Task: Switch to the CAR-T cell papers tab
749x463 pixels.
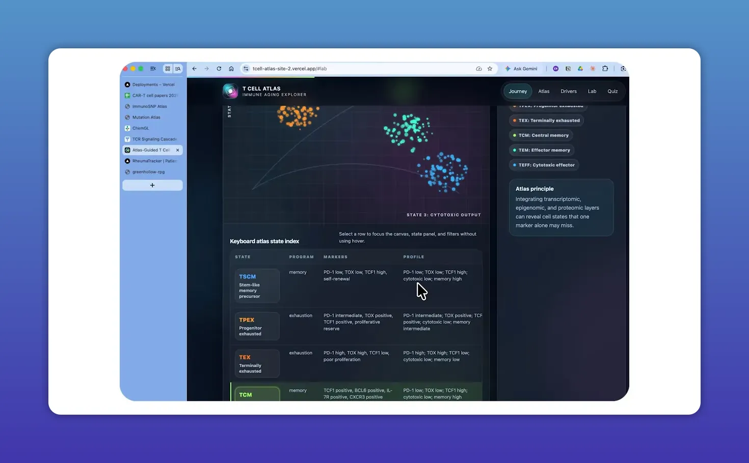Action: (x=152, y=96)
